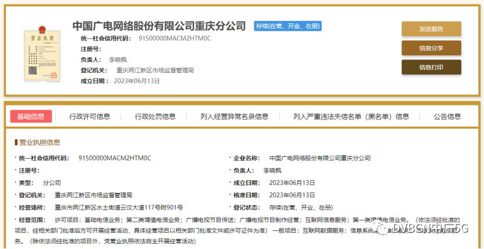Open the 公告信息 tab
Viewport: 484px width, 249px height.
pyautogui.click(x=447, y=117)
